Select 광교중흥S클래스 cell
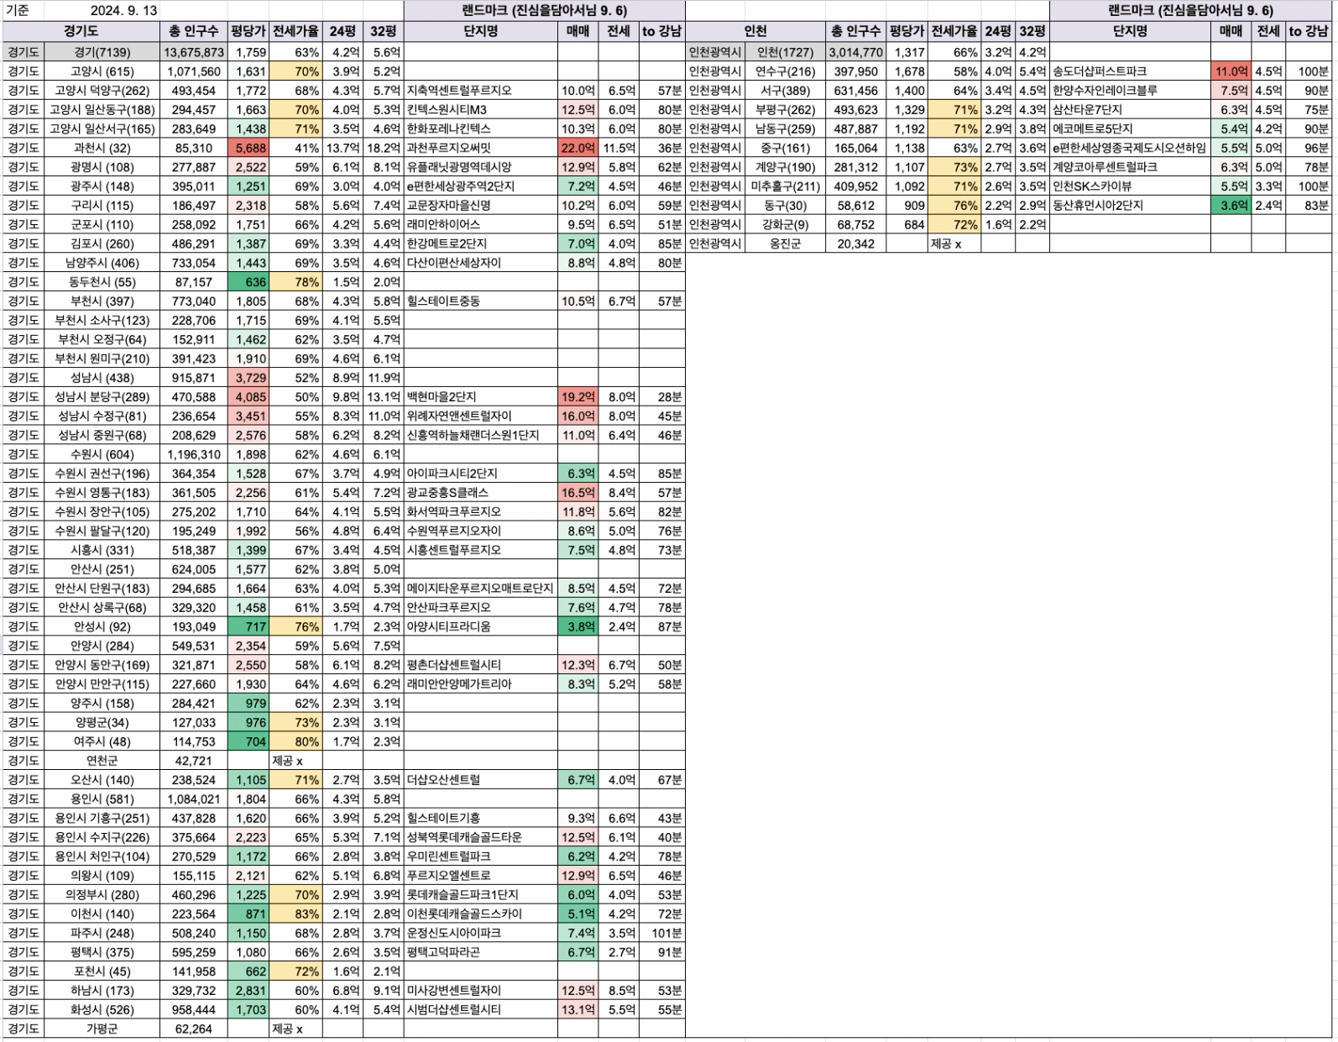The width and height of the screenshot is (1338, 1042). coord(480,493)
